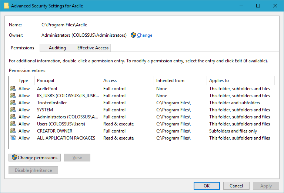284x193 pixels.
Task: Click the user group icon beside Administrators entry
Action: (13, 117)
